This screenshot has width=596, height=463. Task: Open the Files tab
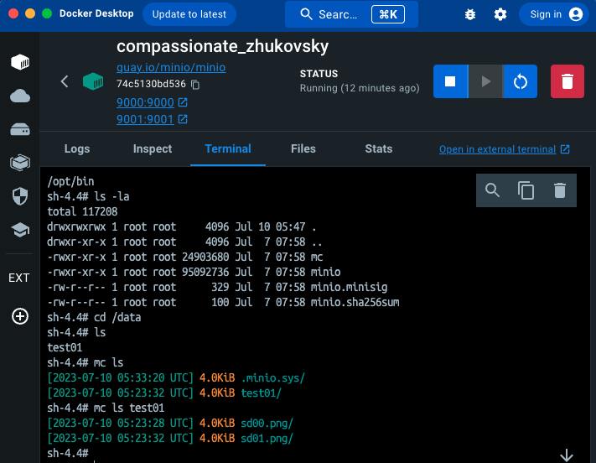[x=303, y=148]
